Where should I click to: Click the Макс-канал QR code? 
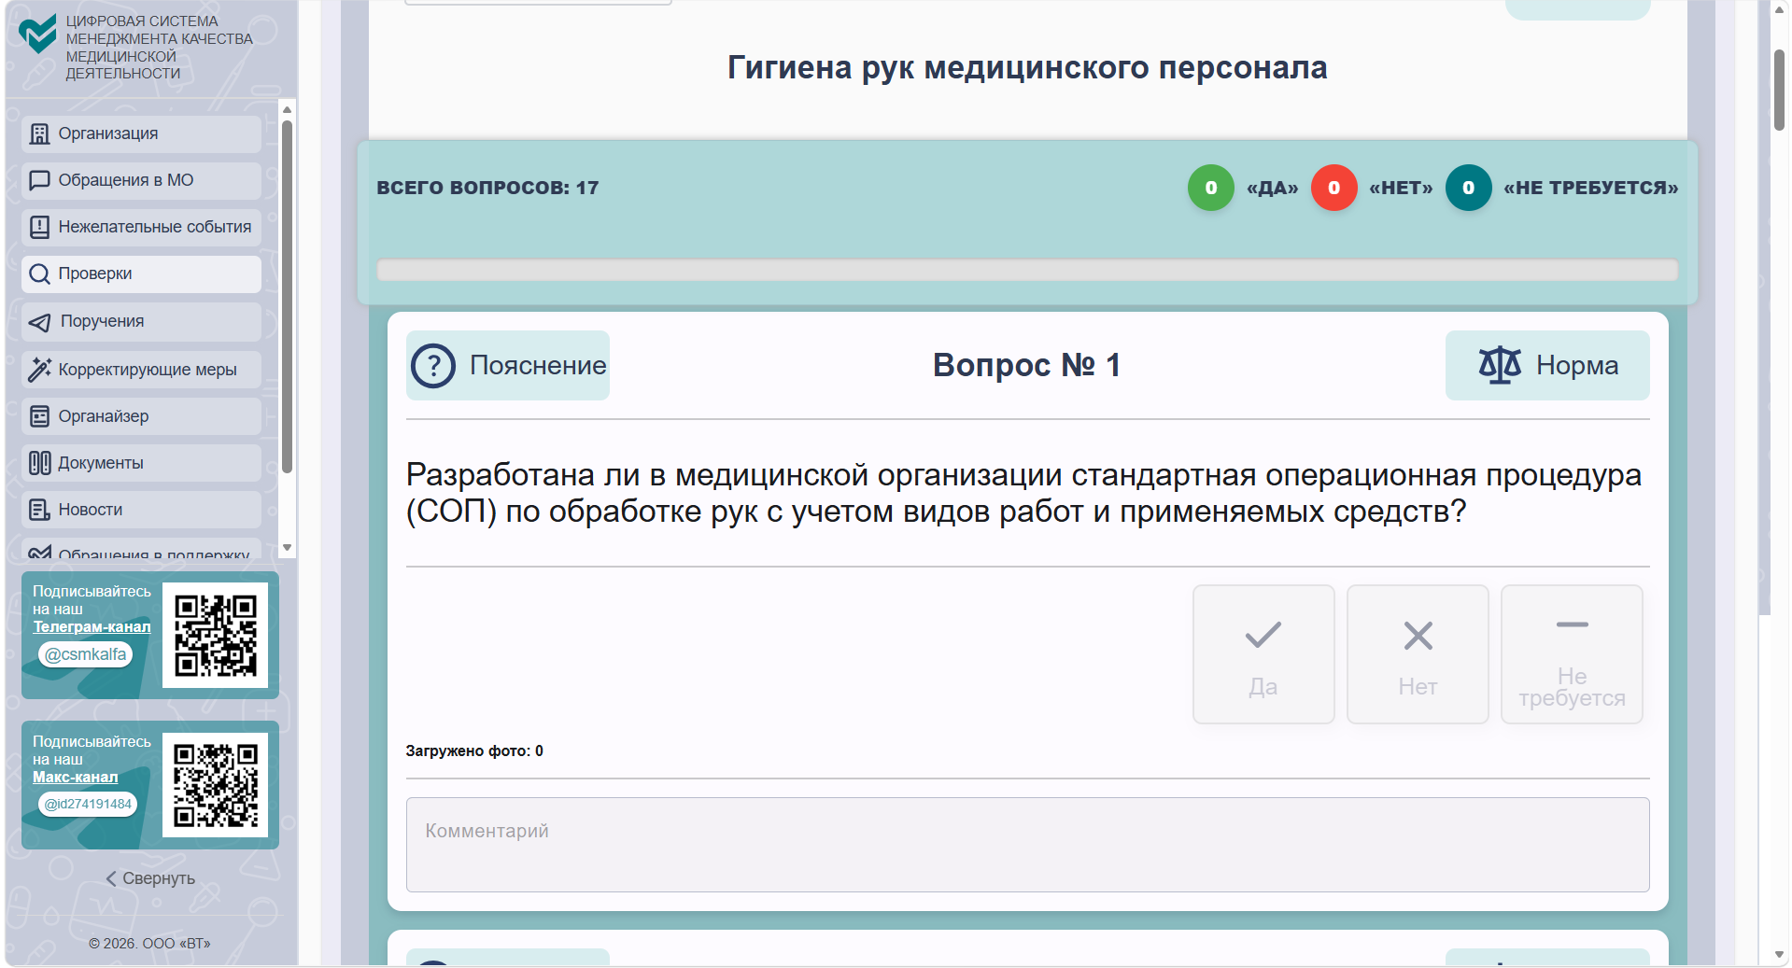[215, 785]
